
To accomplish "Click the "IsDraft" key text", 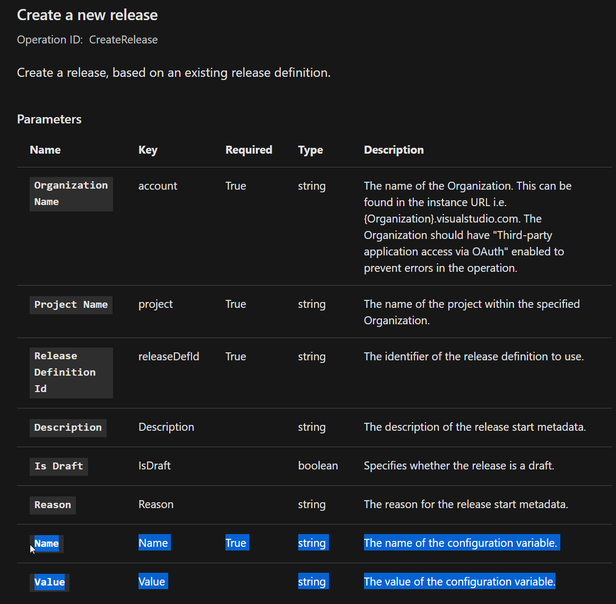I will pos(154,466).
